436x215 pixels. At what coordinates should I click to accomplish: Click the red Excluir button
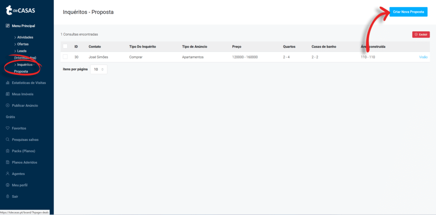click(x=421, y=35)
